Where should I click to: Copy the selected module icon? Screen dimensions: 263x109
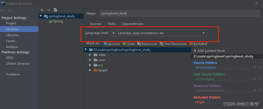pyautogui.click(x=55, y=10)
